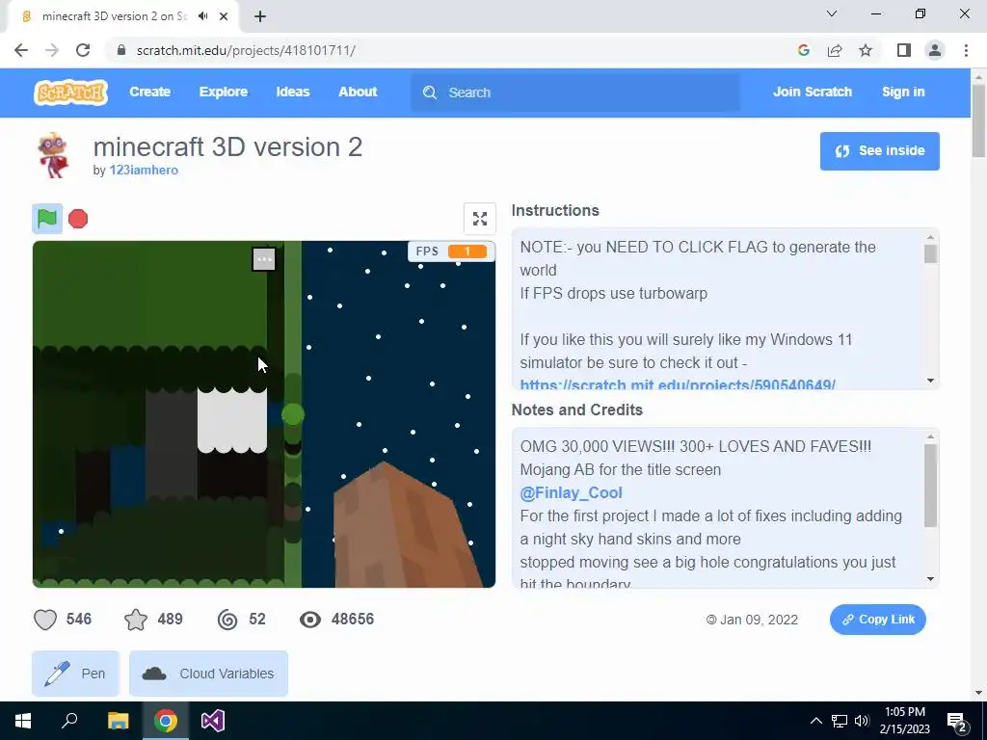Click the Cloud Variables chip
The width and height of the screenshot is (987, 740).
click(x=208, y=674)
